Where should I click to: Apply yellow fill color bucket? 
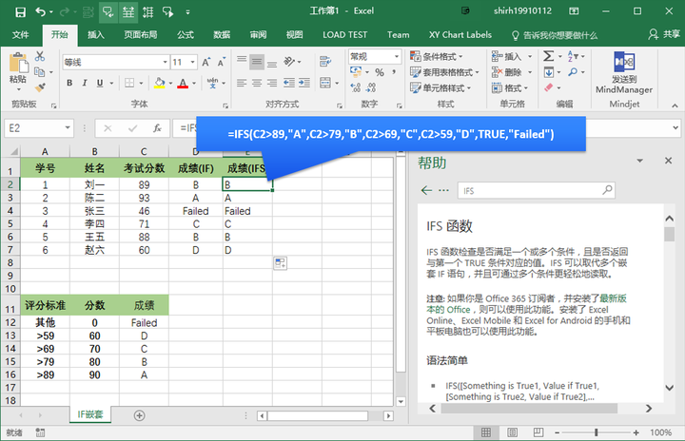click(160, 83)
